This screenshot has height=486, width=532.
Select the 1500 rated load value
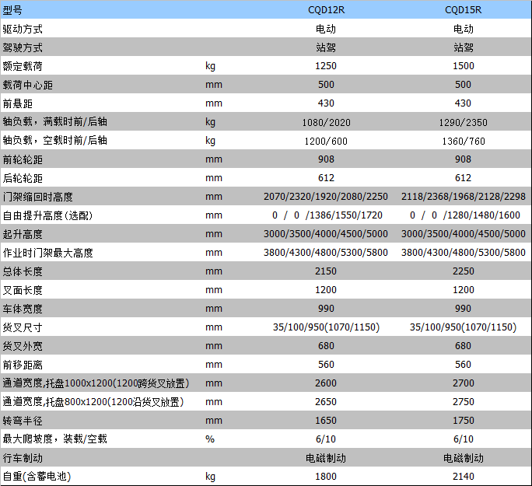coord(463,66)
